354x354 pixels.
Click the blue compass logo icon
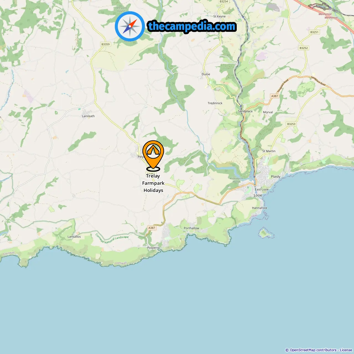point(130,26)
